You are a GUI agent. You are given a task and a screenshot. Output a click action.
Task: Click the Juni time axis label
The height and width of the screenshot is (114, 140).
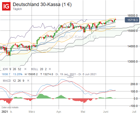click(x=106, y=112)
